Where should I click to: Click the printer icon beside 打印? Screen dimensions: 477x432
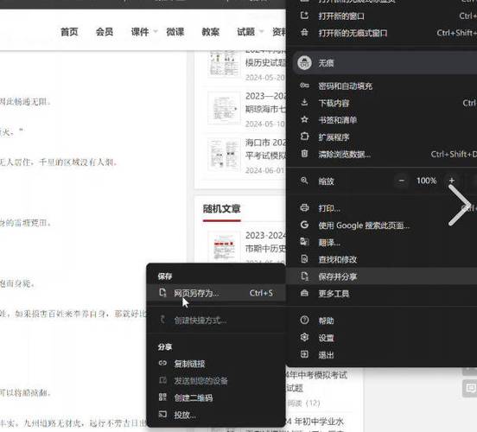click(x=304, y=207)
